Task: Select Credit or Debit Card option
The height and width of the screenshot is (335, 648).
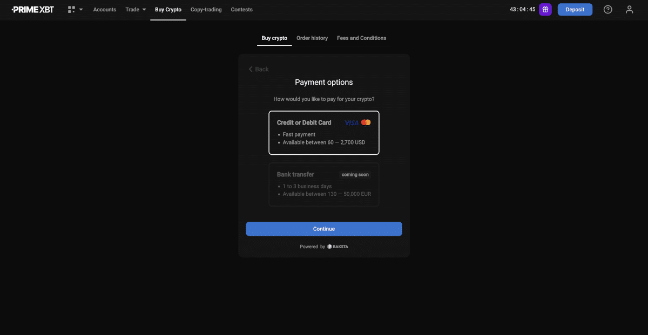Action: [x=324, y=133]
